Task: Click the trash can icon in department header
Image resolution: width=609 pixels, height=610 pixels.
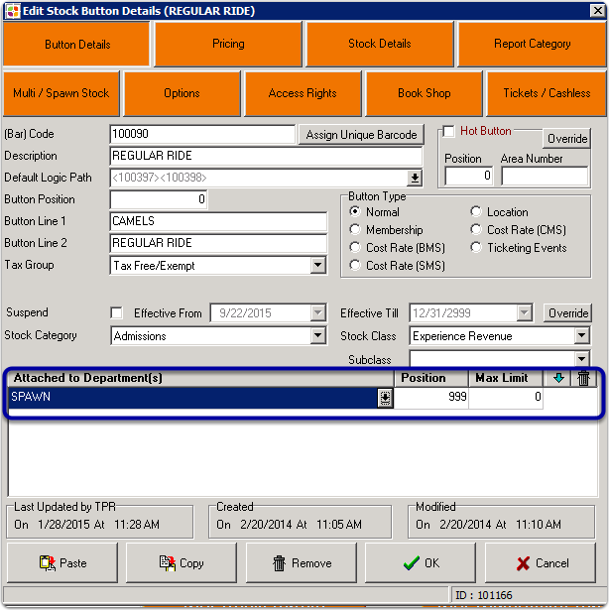Action: (x=584, y=378)
